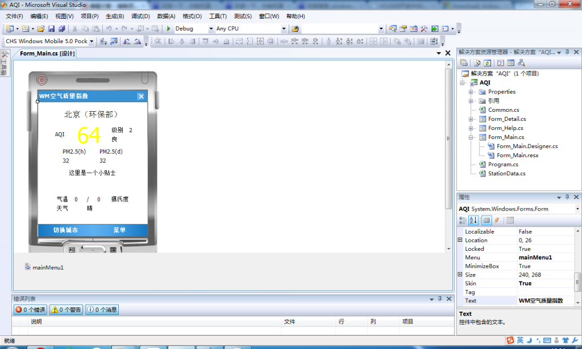This screenshot has width=582, height=349.
Task: Open the Find combo box dropdown
Action: tap(381, 28)
